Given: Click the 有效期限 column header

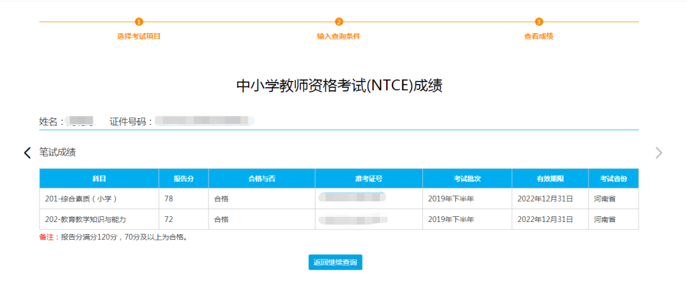Looking at the screenshot, I should click(x=550, y=179).
